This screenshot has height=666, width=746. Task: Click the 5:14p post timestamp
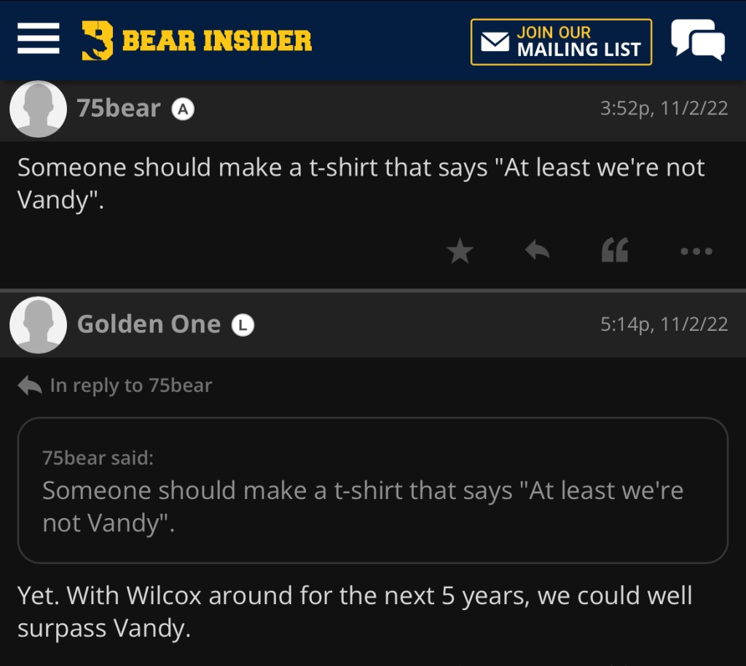pos(664,324)
